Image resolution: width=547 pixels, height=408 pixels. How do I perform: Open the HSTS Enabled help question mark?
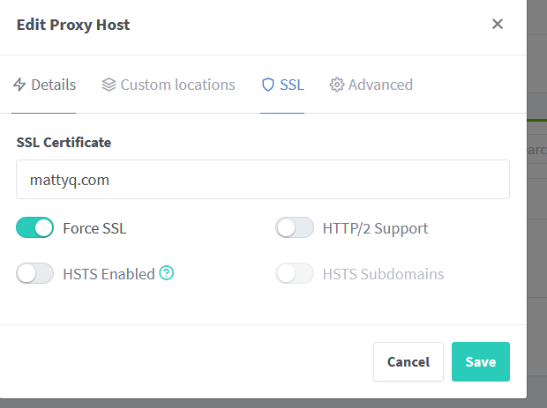point(167,273)
